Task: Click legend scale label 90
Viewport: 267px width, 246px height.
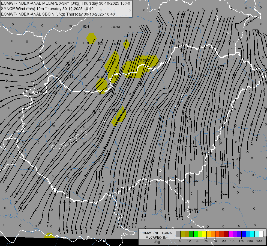Action: (224, 241)
